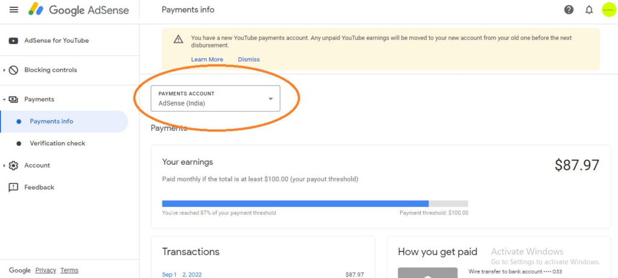Open the hamburger main menu
Screen dimensions: 618x278
coord(14,10)
